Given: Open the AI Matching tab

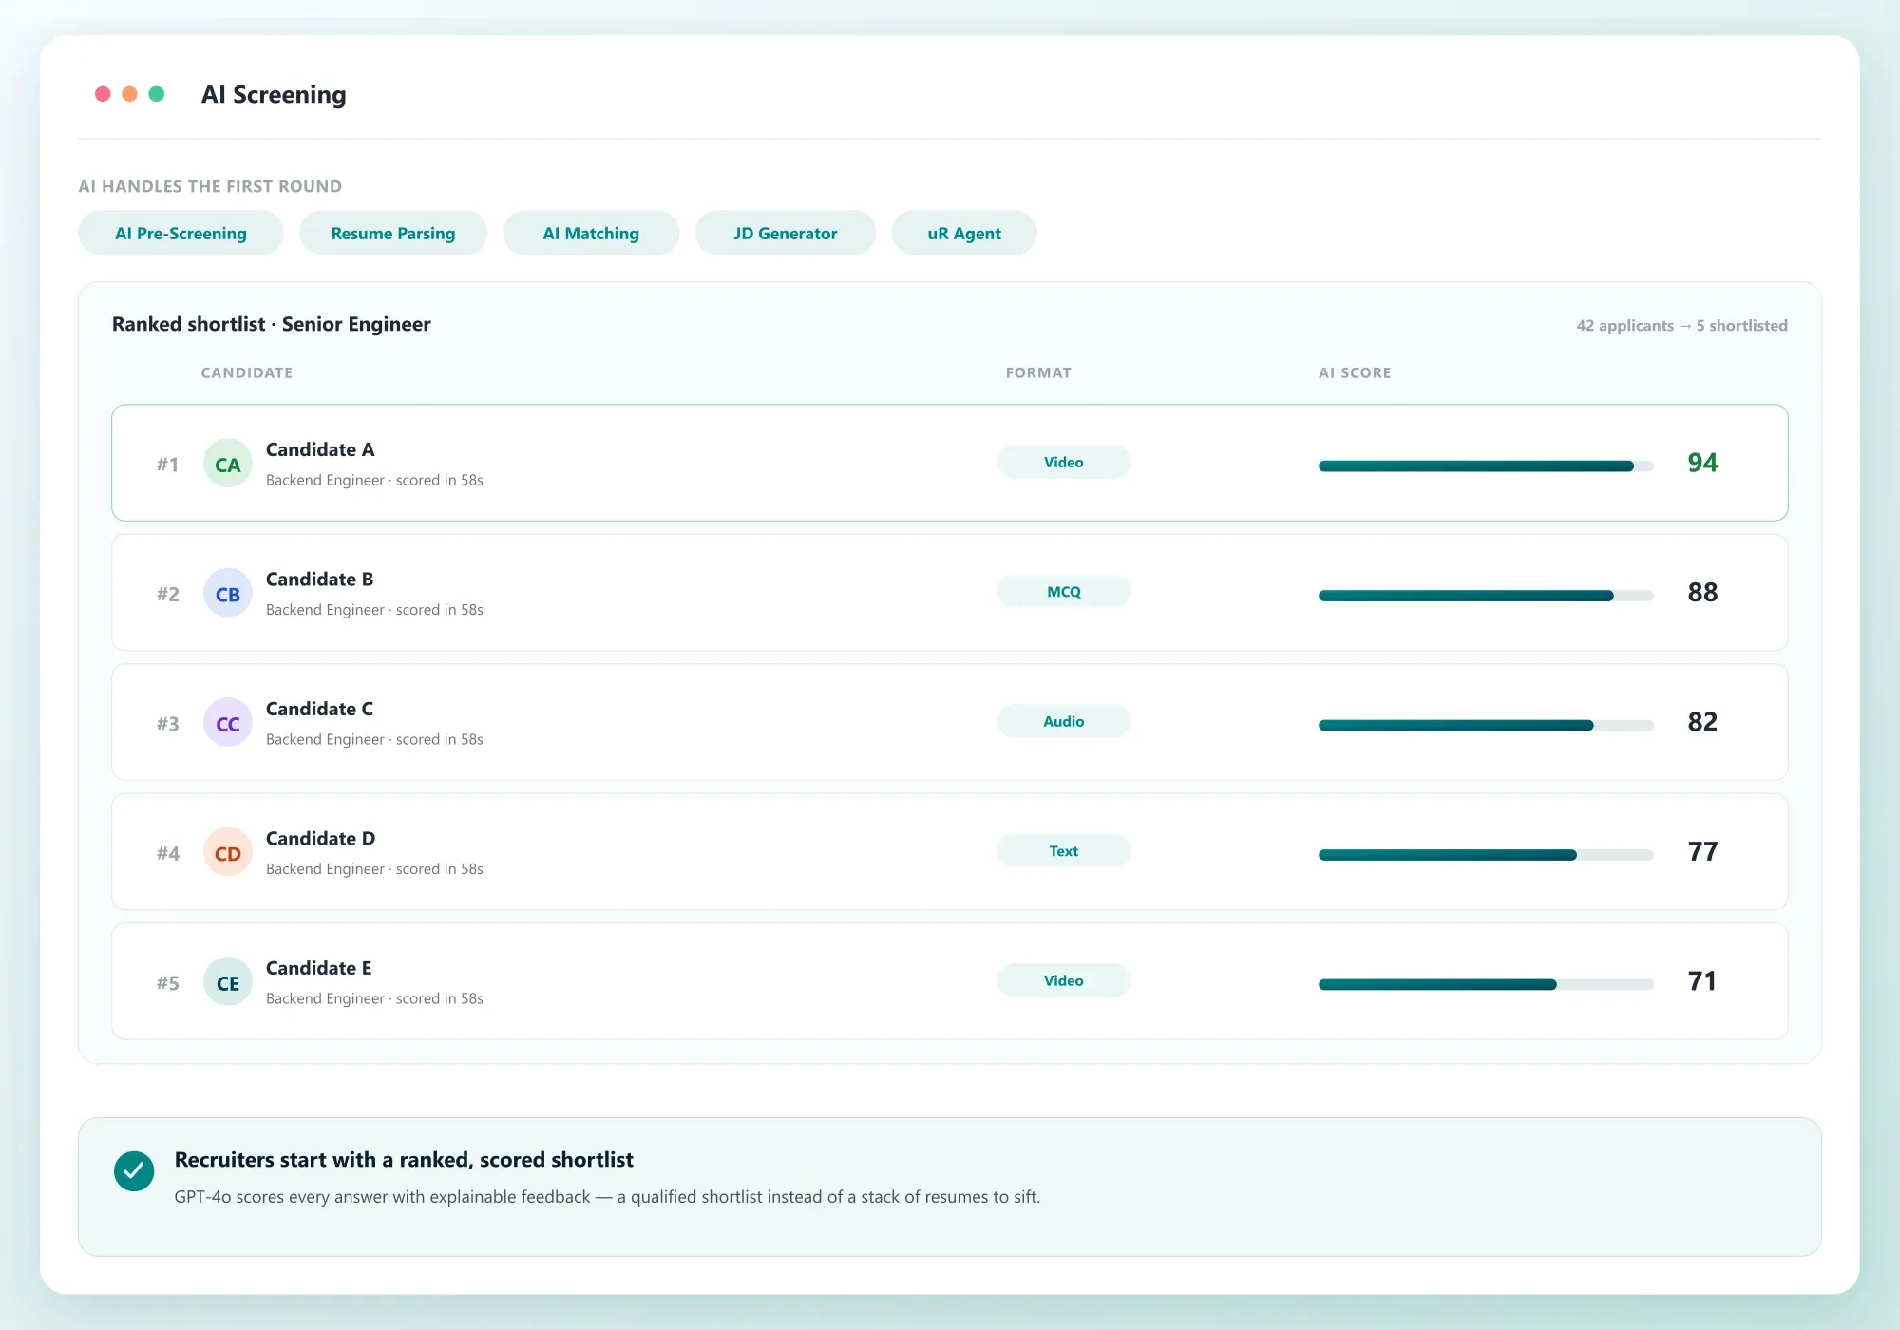Looking at the screenshot, I should (591, 233).
